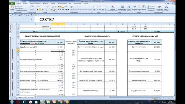Toggle bold formatting in Font group

point(38,10)
